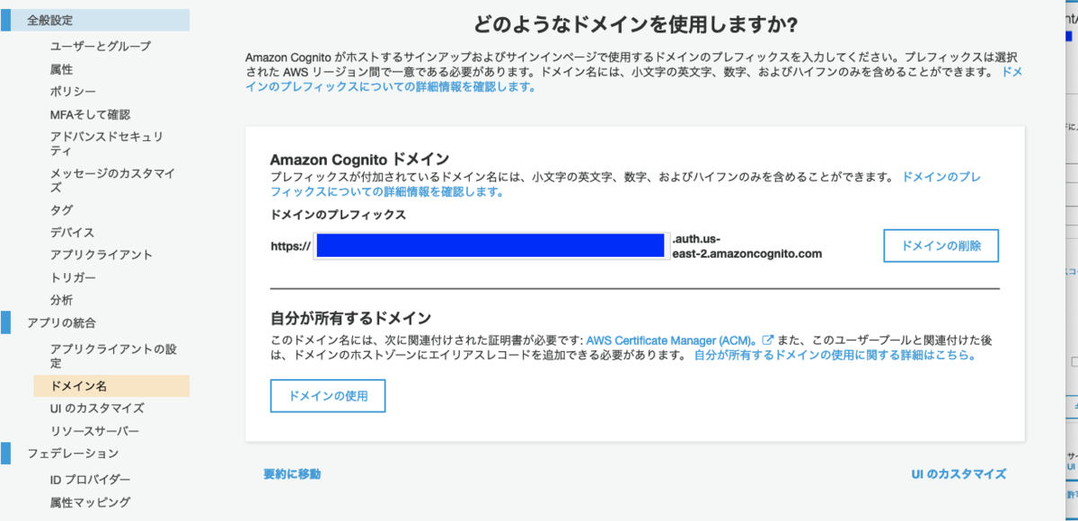This screenshot has width=1078, height=521.
Task: Open 属性マッピング page
Action: (x=90, y=502)
